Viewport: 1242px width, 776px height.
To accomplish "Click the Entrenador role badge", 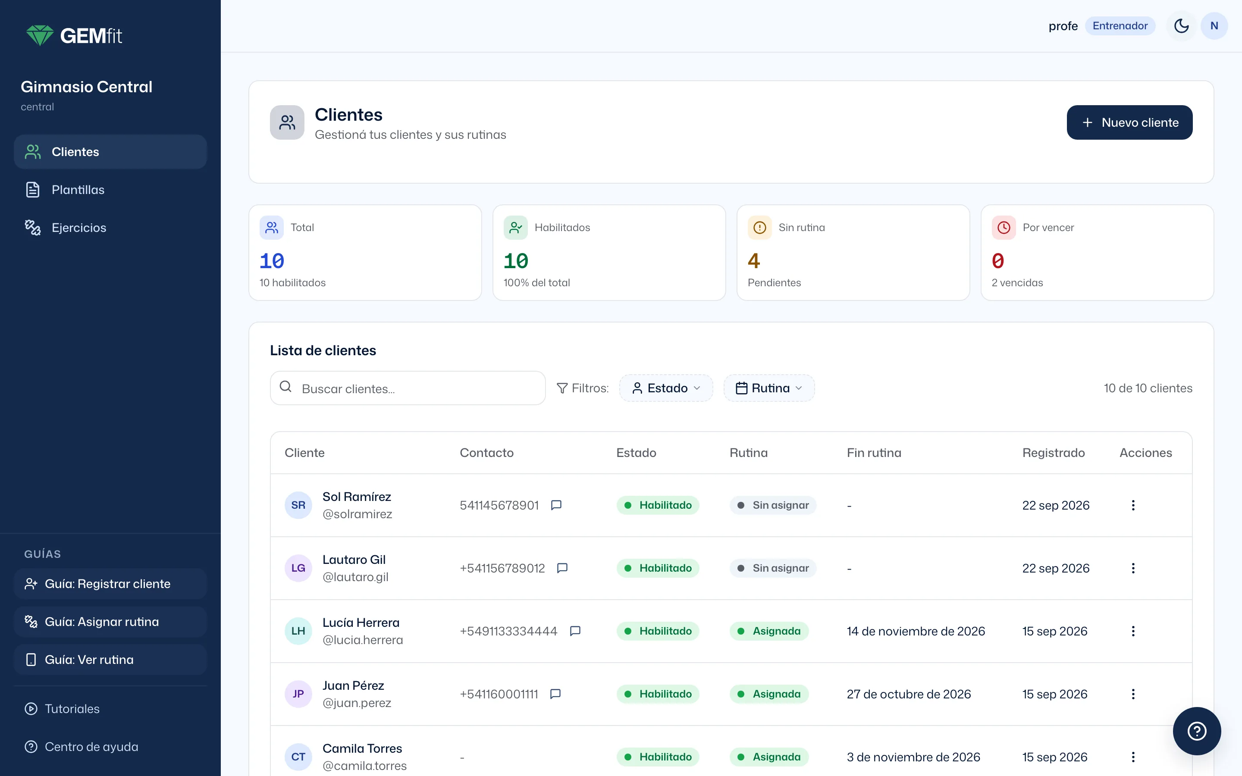I will (1120, 26).
